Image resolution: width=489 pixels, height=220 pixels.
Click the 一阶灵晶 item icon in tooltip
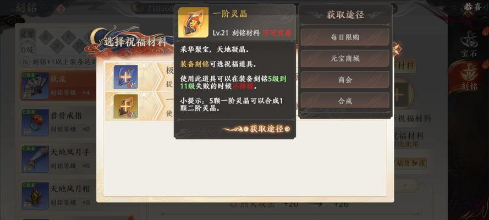[193, 23]
